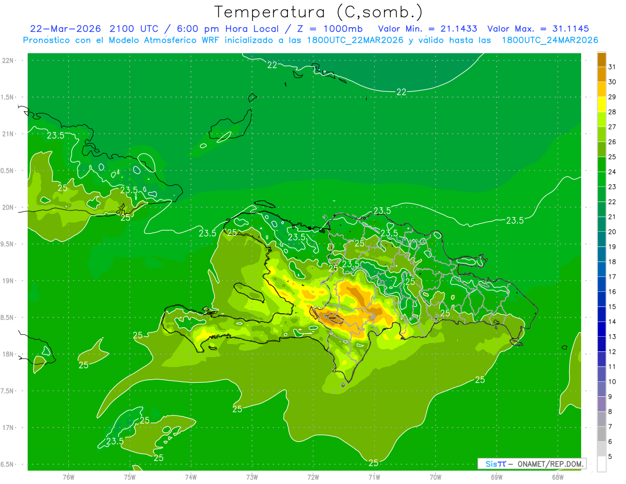Pick the gray 7 degree legend swatch

pyautogui.click(x=601, y=419)
